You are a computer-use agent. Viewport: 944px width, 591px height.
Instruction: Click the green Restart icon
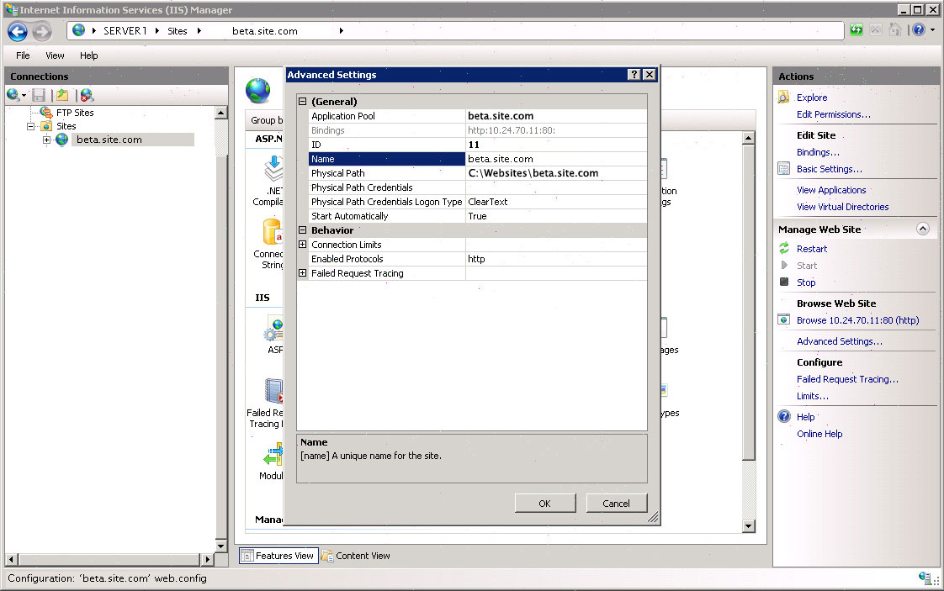click(x=784, y=248)
